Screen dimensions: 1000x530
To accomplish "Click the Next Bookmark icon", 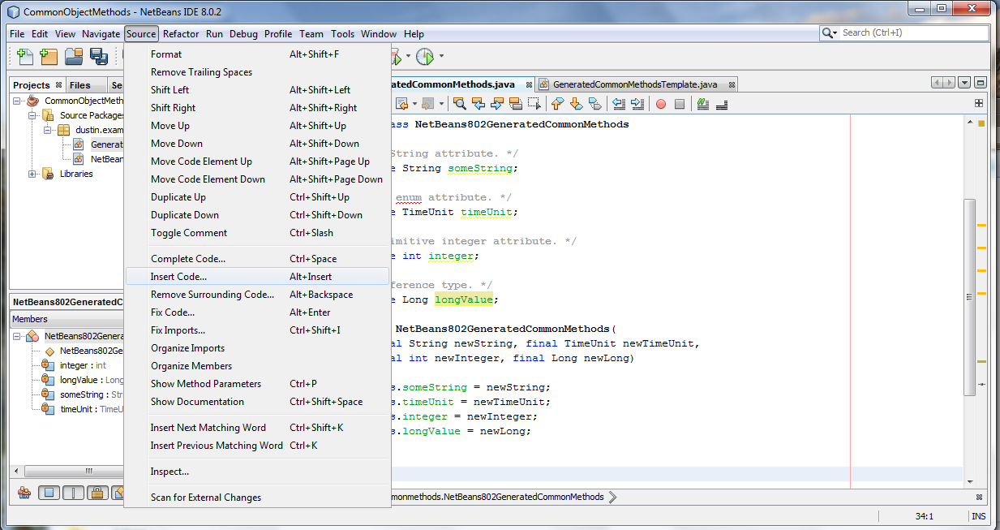I will pos(577,104).
